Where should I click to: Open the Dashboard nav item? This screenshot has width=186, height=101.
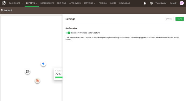click(x=15, y=3)
